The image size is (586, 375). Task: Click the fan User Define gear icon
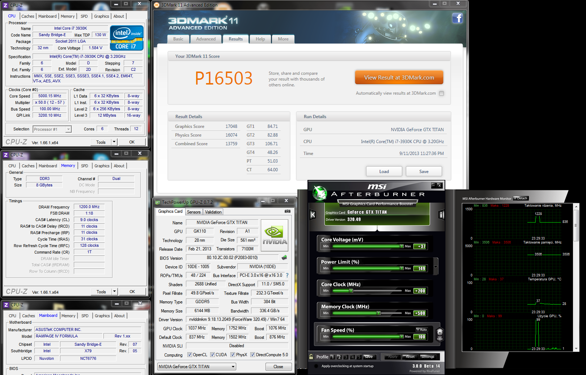(439, 333)
